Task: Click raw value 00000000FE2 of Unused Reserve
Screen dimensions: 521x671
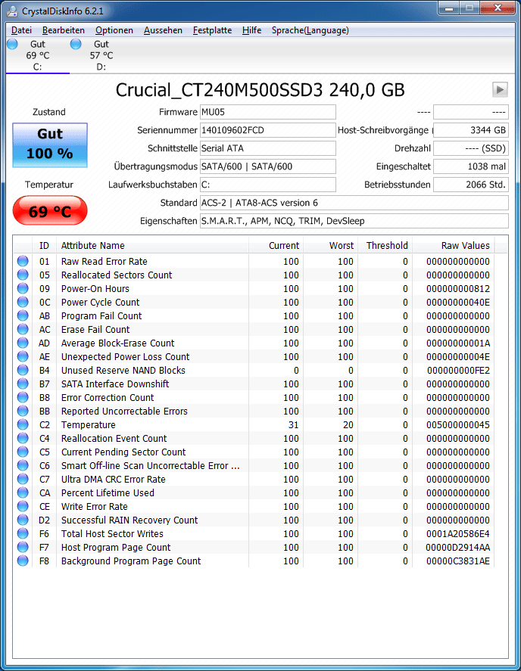Action: pyautogui.click(x=458, y=370)
